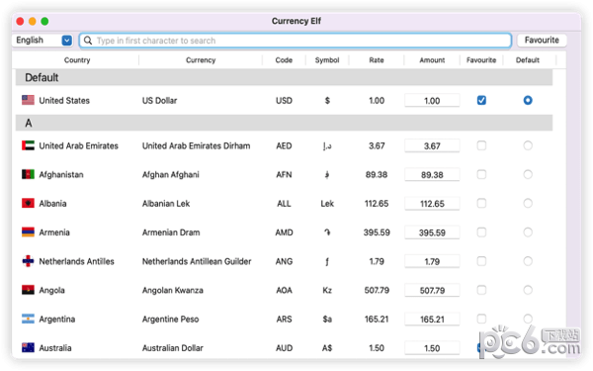
Task: Choose Afghanistan as default currency
Action: click(528, 174)
